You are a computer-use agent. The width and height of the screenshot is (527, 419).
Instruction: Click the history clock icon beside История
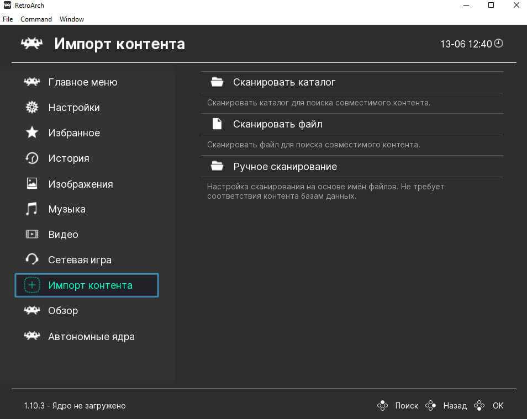click(x=32, y=158)
